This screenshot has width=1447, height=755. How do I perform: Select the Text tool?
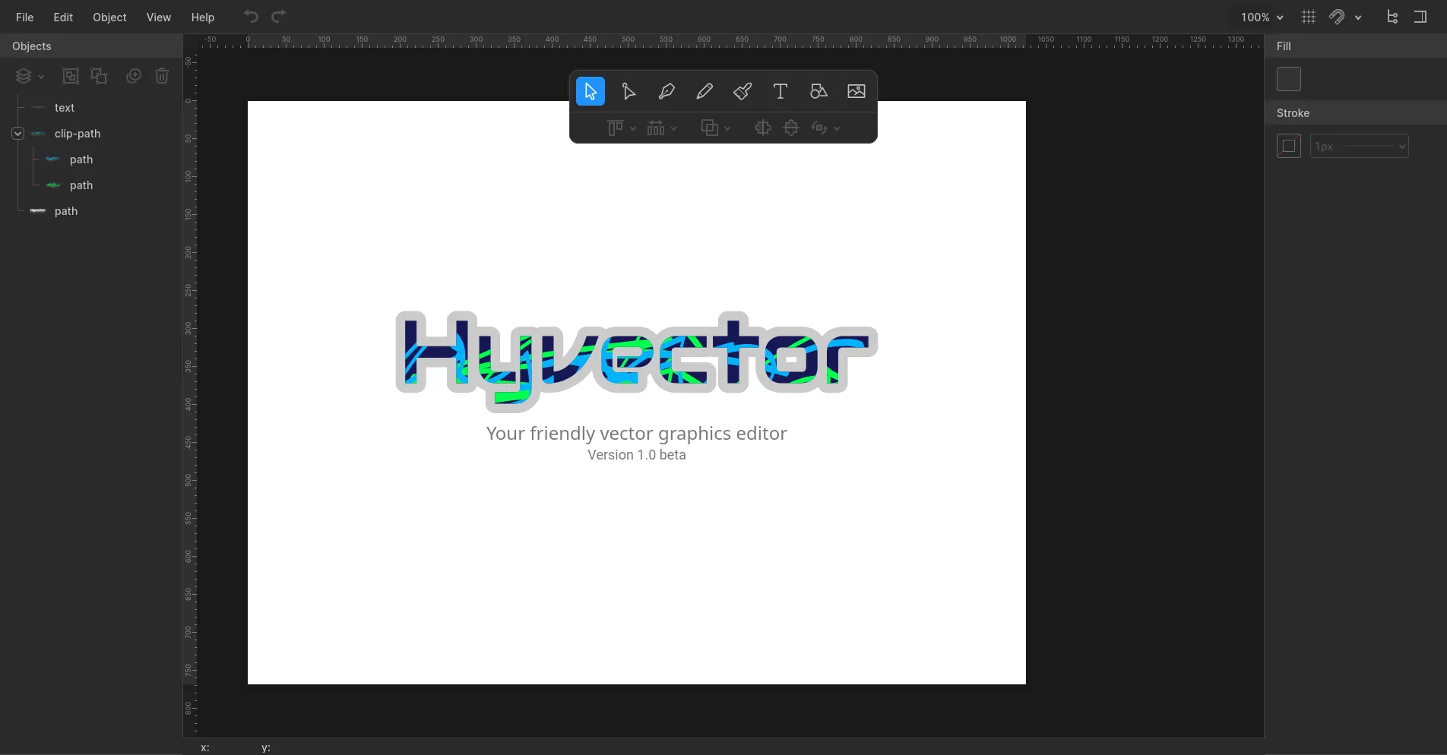coord(780,90)
